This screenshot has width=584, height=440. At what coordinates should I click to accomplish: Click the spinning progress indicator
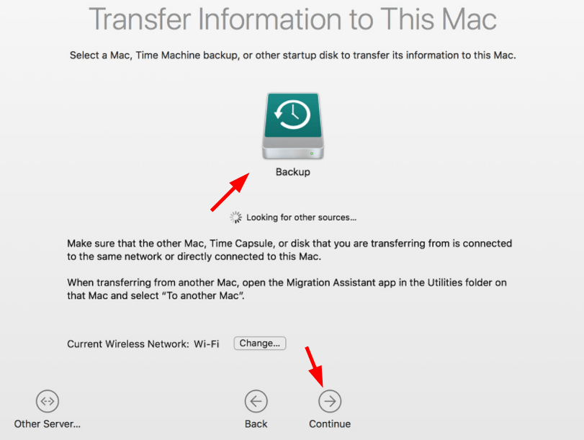(235, 217)
